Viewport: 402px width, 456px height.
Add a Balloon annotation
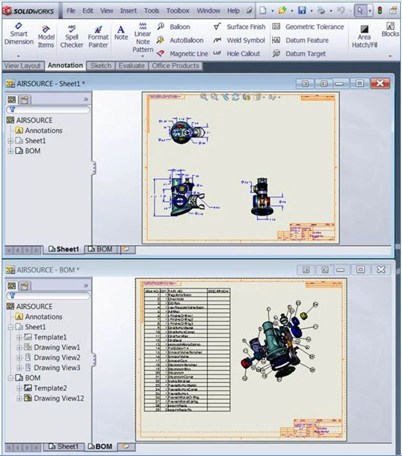(x=173, y=27)
